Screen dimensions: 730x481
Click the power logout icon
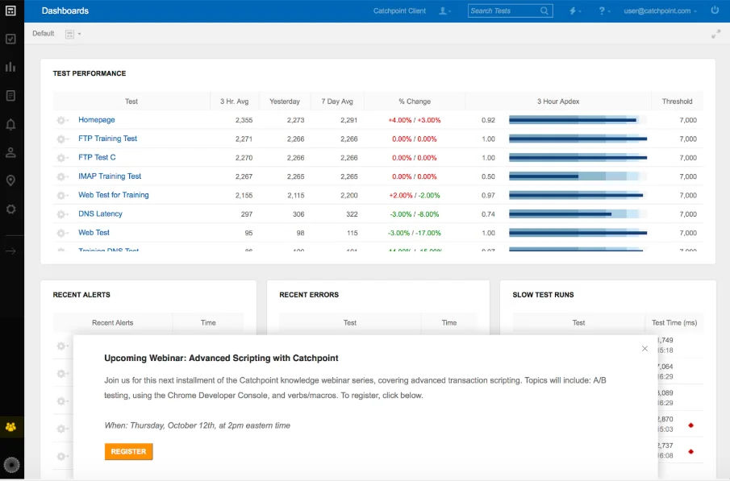[715, 10]
